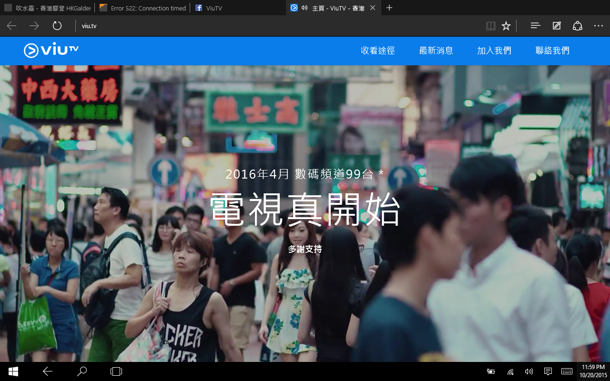Screen dimensions: 610x381
Task: Go to the 最新消息 page
Action: (x=436, y=50)
